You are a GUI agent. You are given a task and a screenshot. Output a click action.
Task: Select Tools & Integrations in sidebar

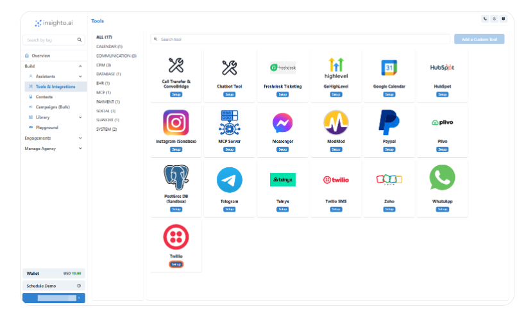[x=56, y=87]
